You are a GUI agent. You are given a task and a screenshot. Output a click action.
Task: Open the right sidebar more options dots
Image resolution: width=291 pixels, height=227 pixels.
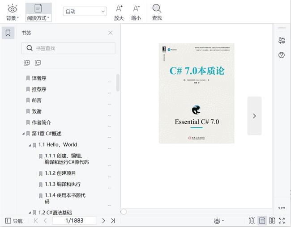282,208
